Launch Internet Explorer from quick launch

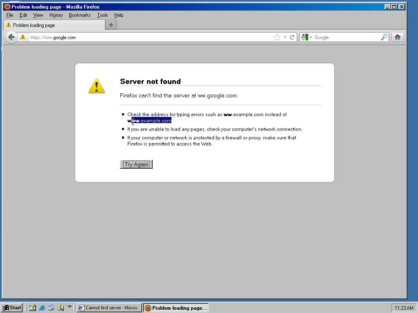coord(42,308)
